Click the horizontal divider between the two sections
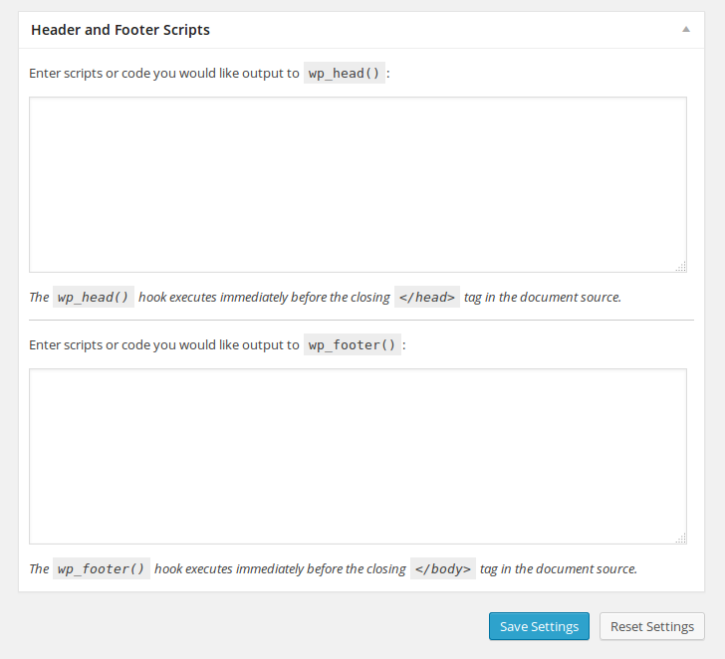The width and height of the screenshot is (725, 659). tap(361, 321)
